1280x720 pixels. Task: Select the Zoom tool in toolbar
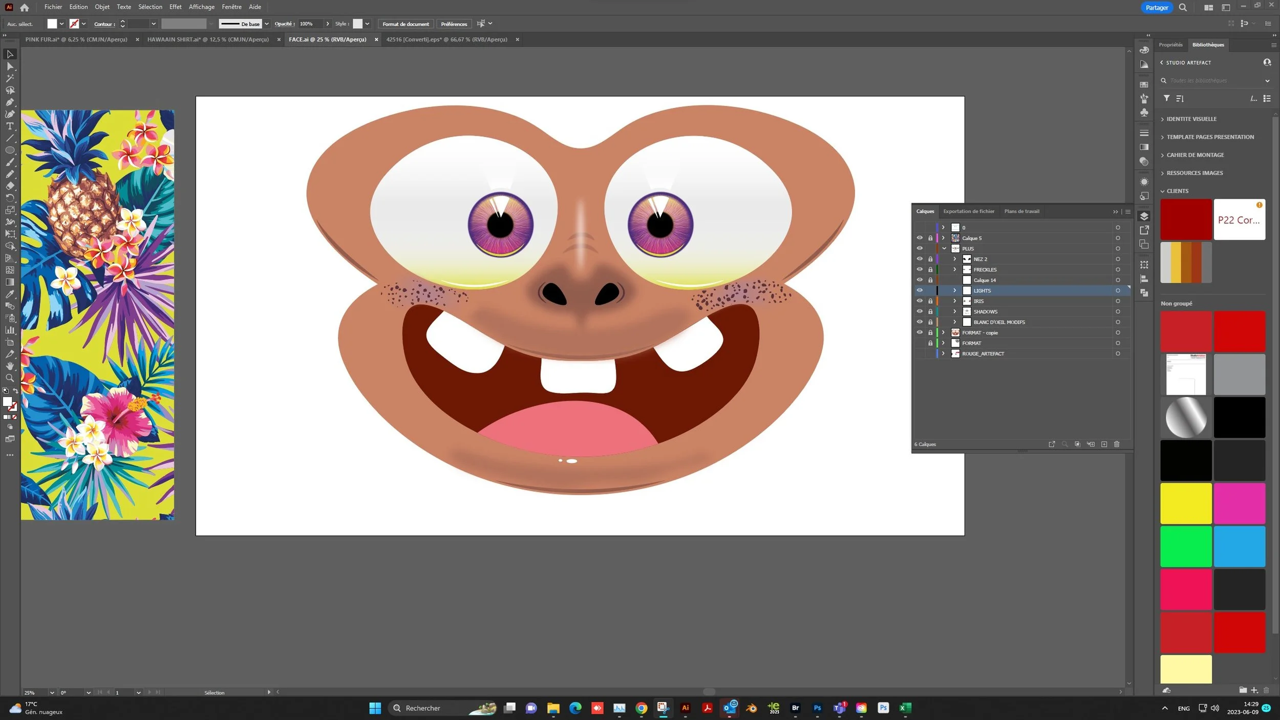coord(10,378)
